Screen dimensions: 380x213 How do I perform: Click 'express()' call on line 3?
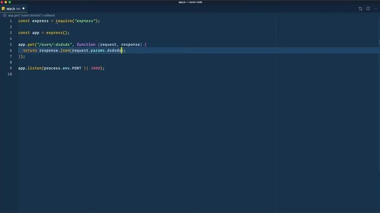57,33
